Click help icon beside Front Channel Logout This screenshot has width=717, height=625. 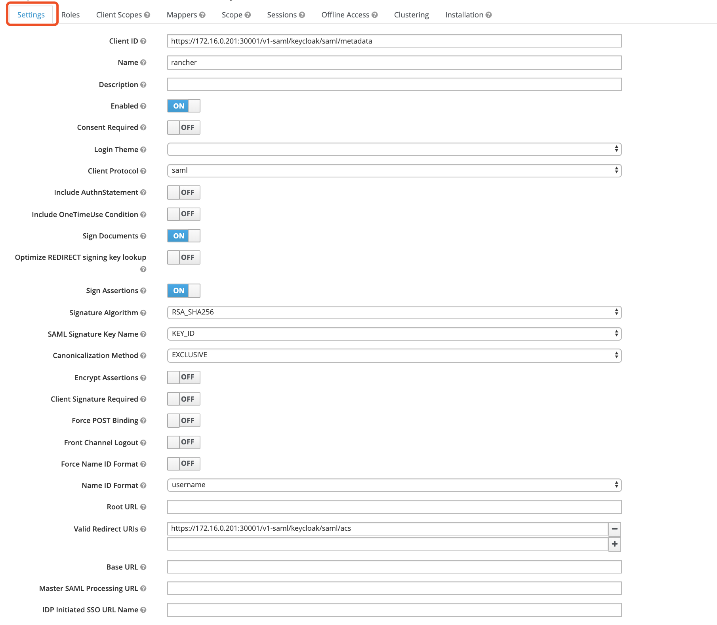coord(143,443)
